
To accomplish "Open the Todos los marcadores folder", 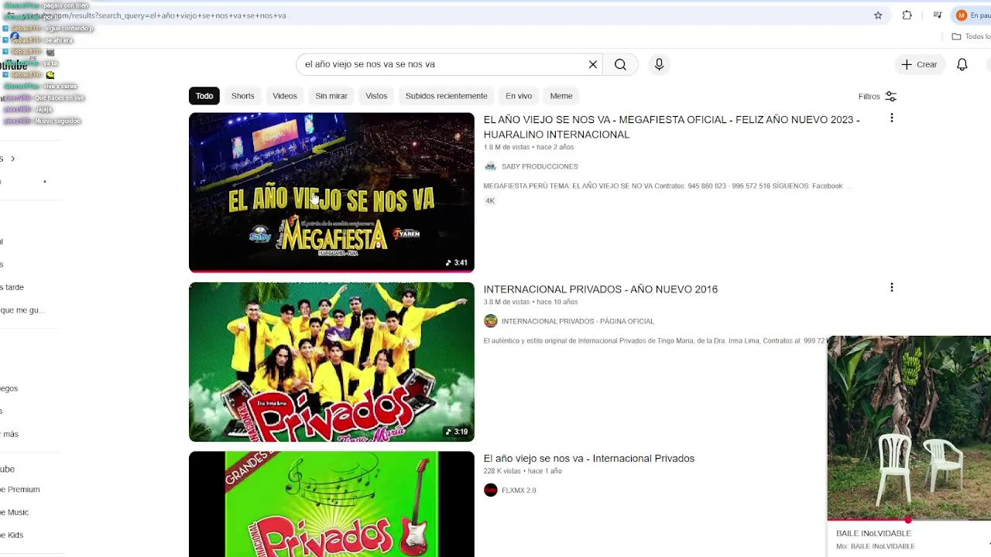I will [972, 36].
